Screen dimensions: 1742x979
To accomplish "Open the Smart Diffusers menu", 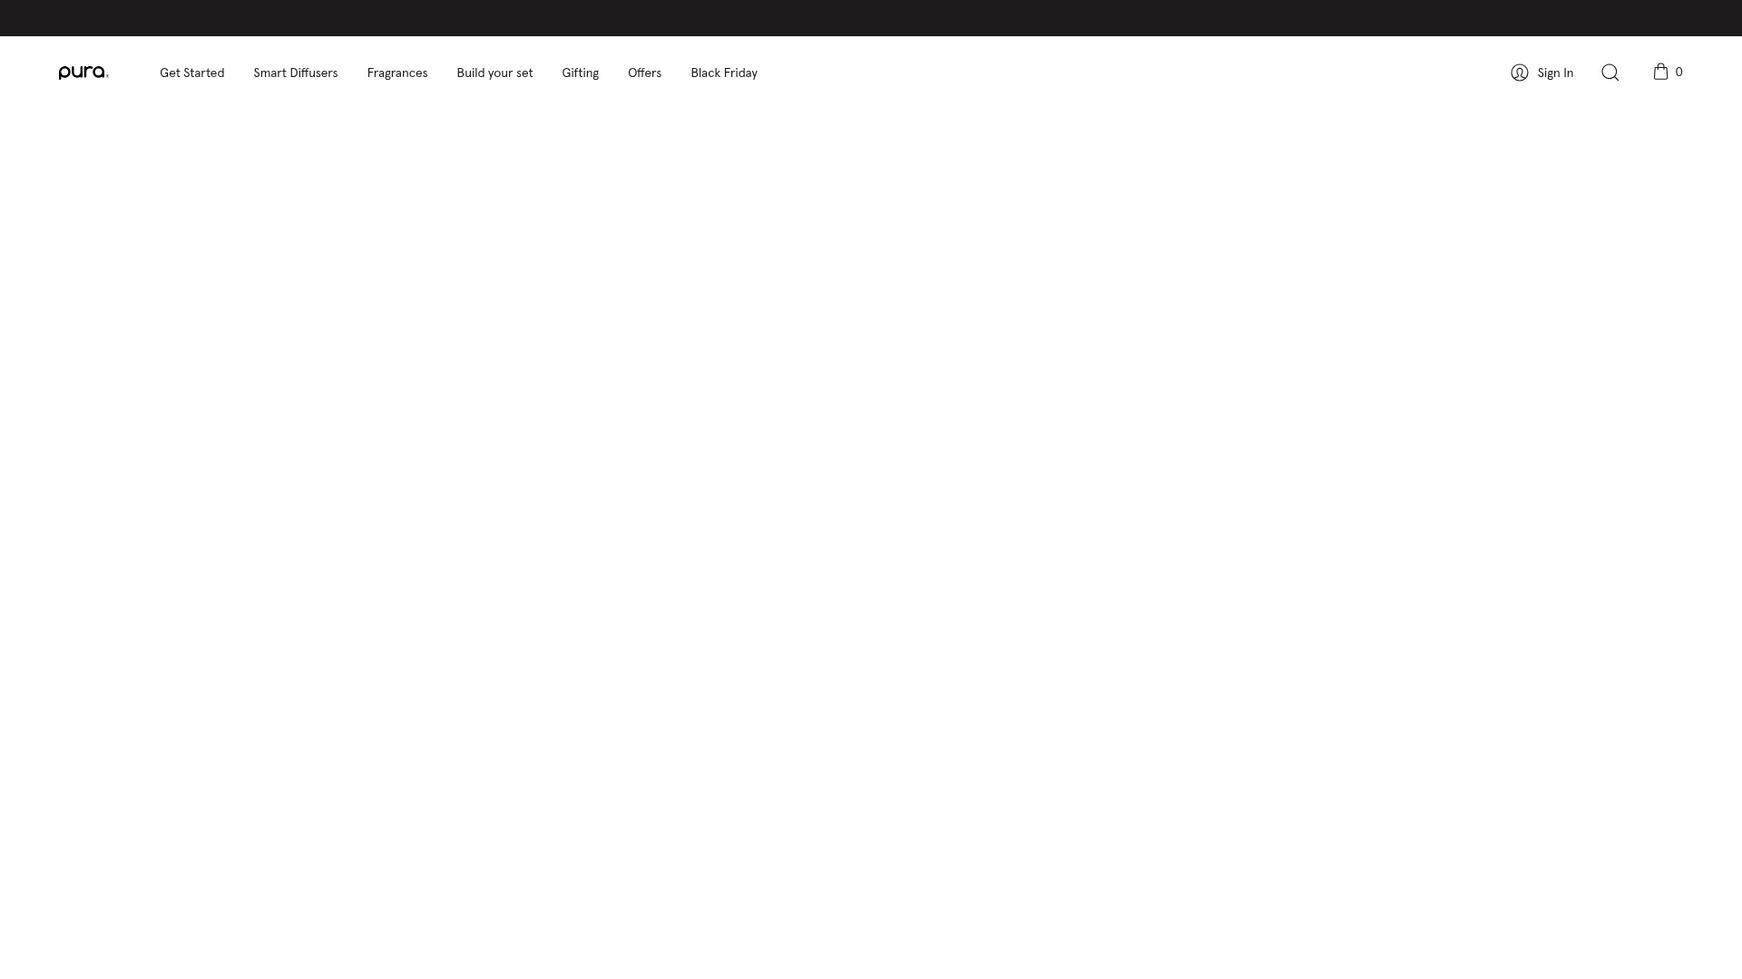I will pos(296,73).
